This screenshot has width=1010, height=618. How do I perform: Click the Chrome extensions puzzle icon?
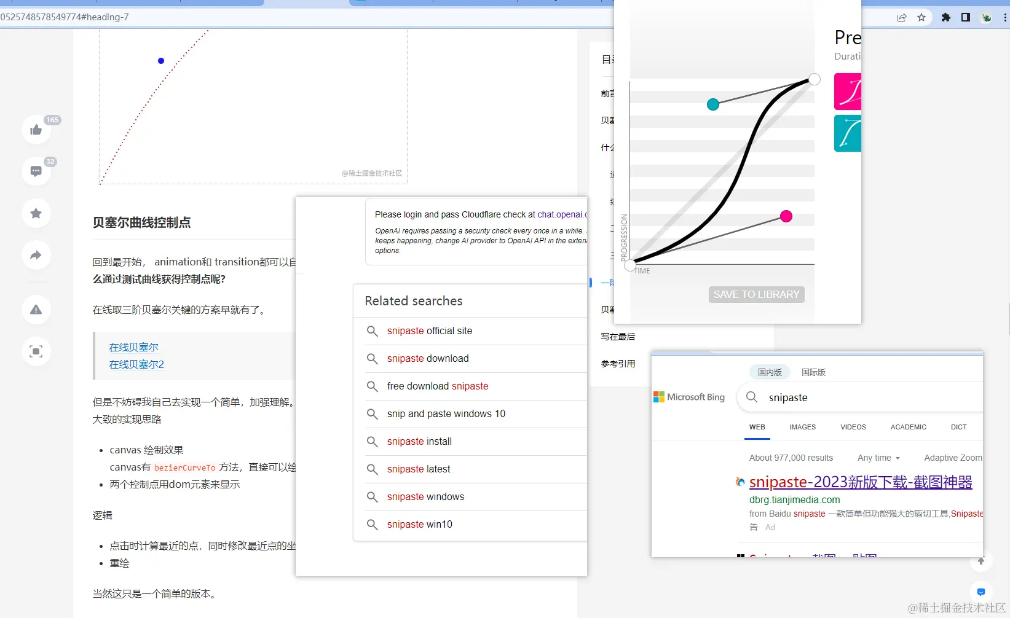[x=945, y=17]
